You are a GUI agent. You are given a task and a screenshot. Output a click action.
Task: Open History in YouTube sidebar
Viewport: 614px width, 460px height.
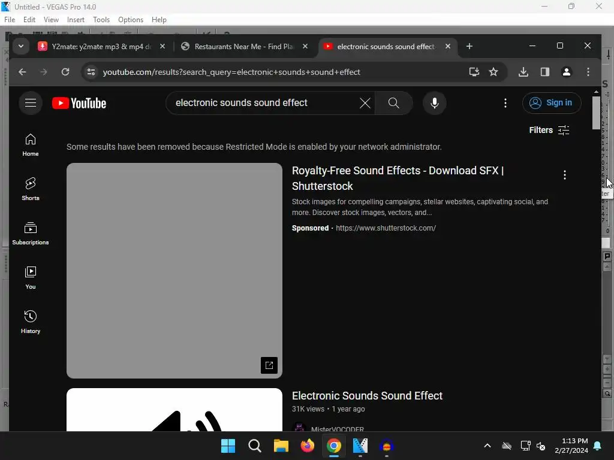[31, 322]
